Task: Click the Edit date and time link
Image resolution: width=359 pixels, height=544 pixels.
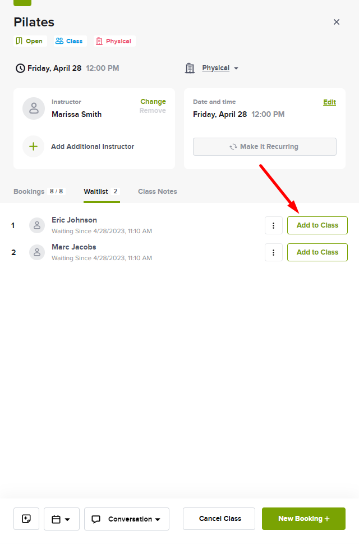Action: click(x=330, y=102)
